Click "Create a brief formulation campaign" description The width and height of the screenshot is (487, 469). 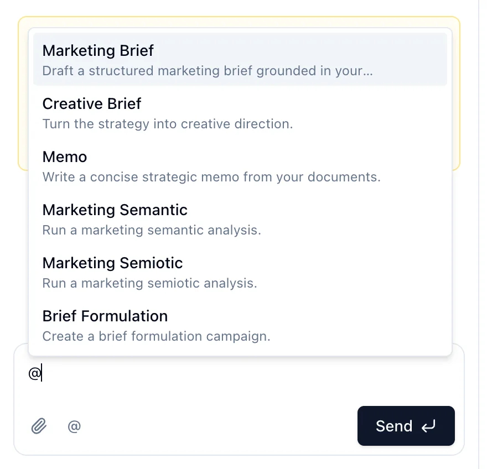[157, 336]
